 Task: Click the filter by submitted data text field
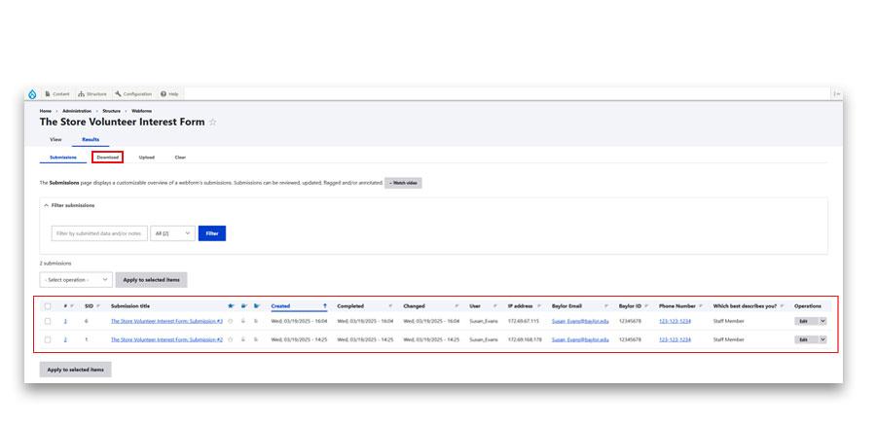pyautogui.click(x=98, y=233)
